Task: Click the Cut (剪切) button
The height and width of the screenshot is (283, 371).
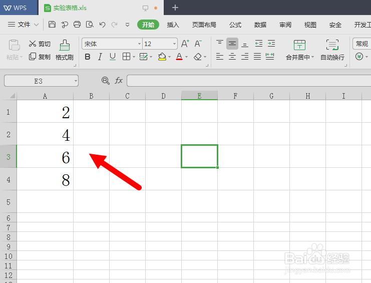Action: (40, 44)
